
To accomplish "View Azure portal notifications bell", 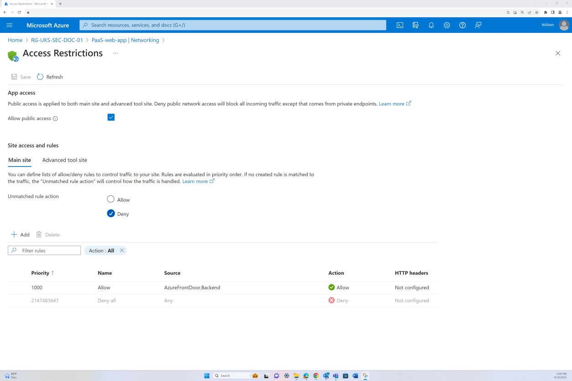I will (x=431, y=25).
